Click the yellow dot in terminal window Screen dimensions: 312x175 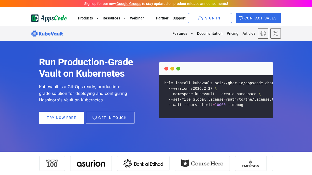point(172,69)
